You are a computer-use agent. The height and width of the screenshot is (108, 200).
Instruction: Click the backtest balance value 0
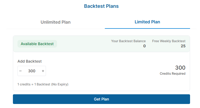click(x=144, y=46)
